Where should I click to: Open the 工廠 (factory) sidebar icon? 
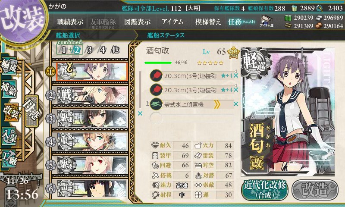coord(9,159)
